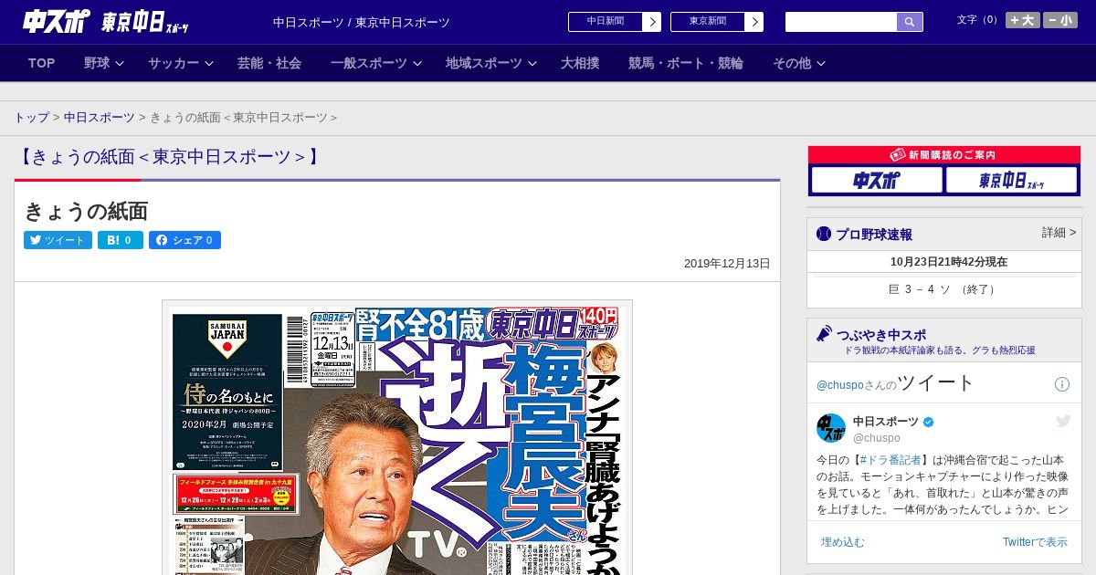Viewport: 1096px width, 575px height.
Task: Increase text size with 大 button
Action: pos(1023,20)
